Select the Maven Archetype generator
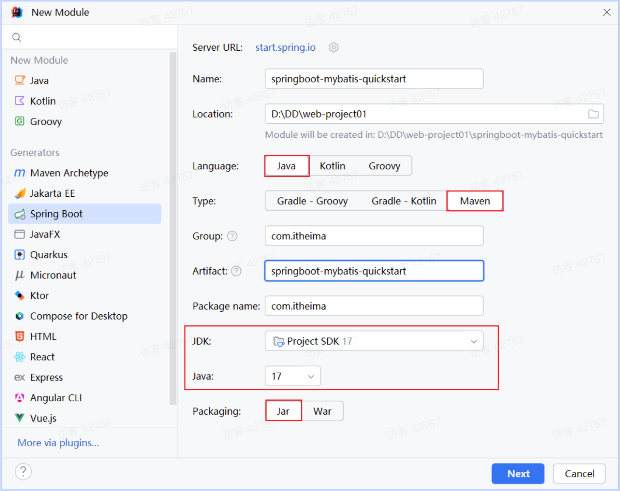 (69, 173)
